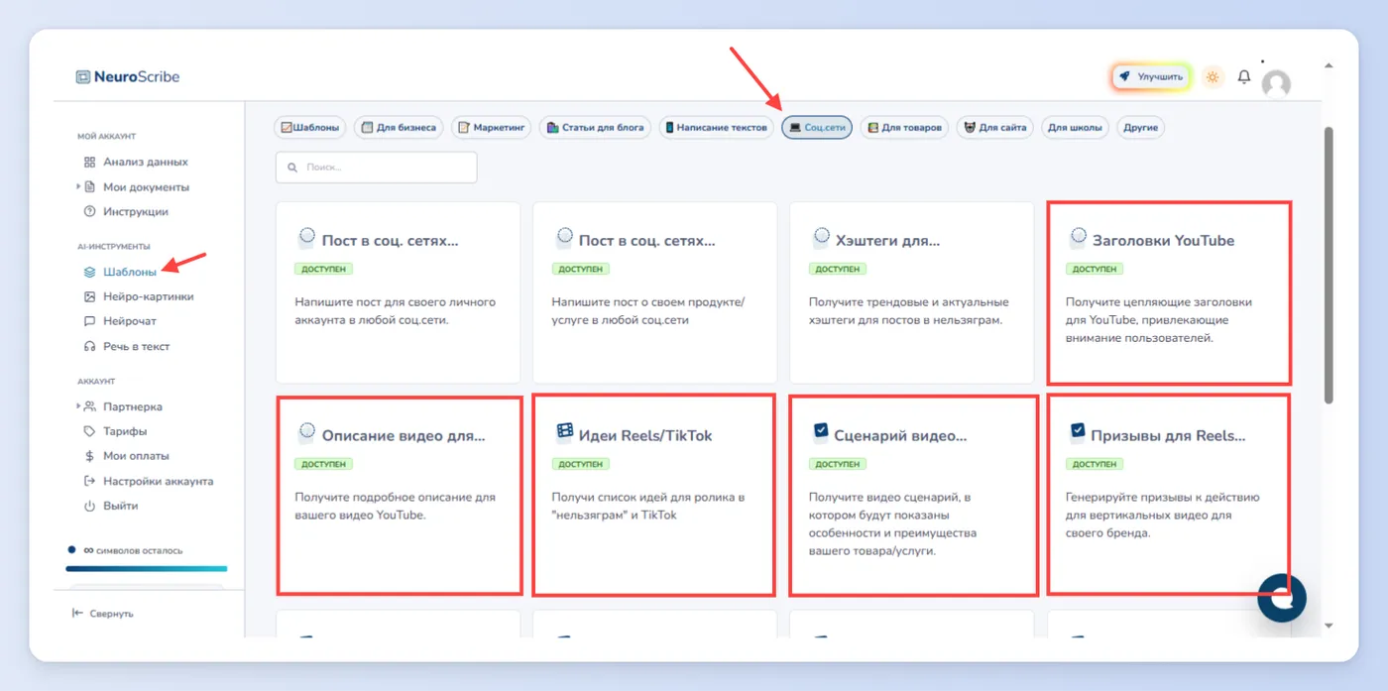This screenshot has width=1388, height=691.
Task: Collapse sidebar with Свернуть
Action: 102,614
